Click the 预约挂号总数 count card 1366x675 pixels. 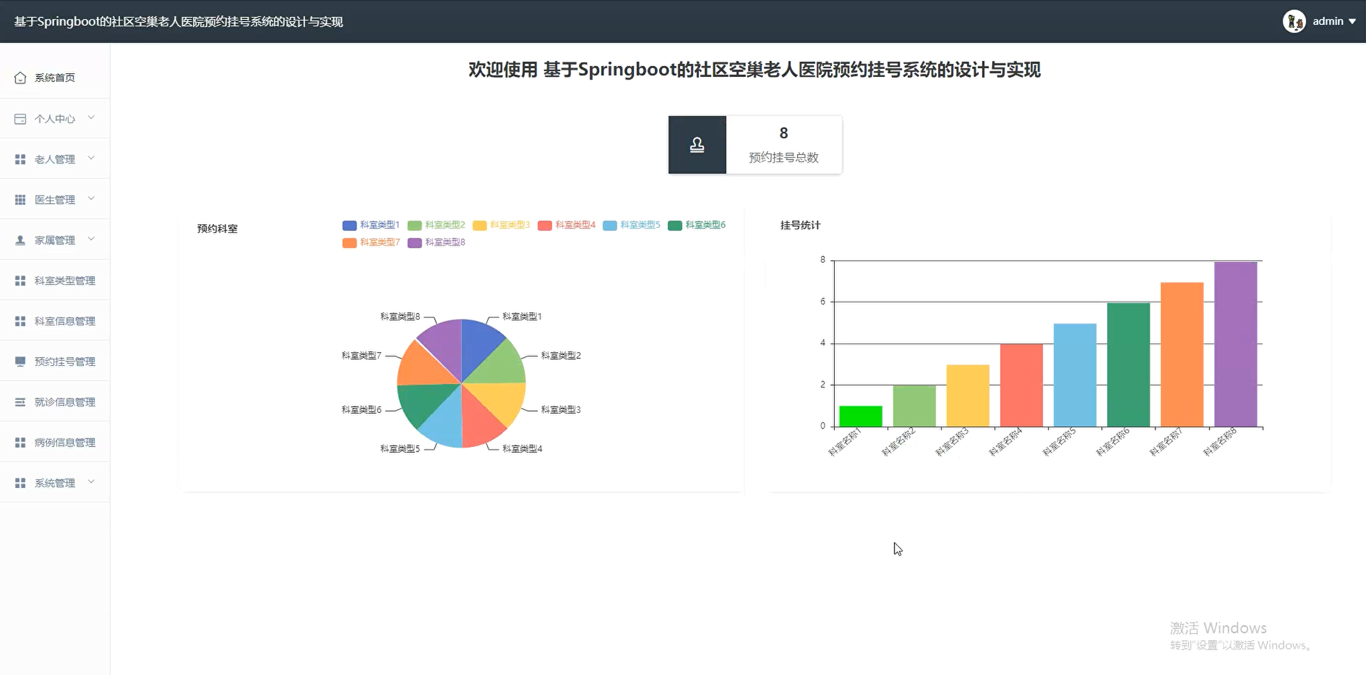point(755,145)
